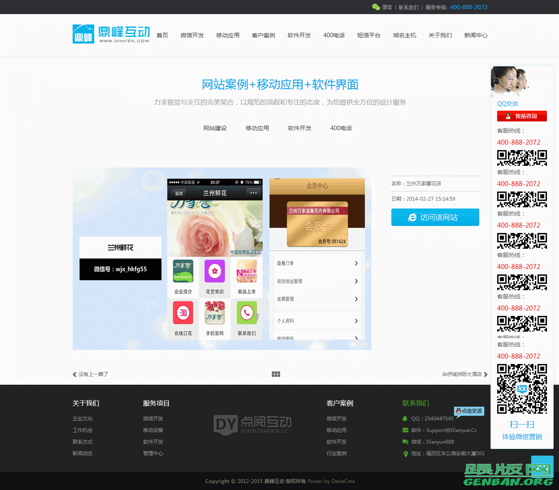Click the 点击交谈 QQ chat badge
This screenshot has height=490, width=559.
[469, 411]
